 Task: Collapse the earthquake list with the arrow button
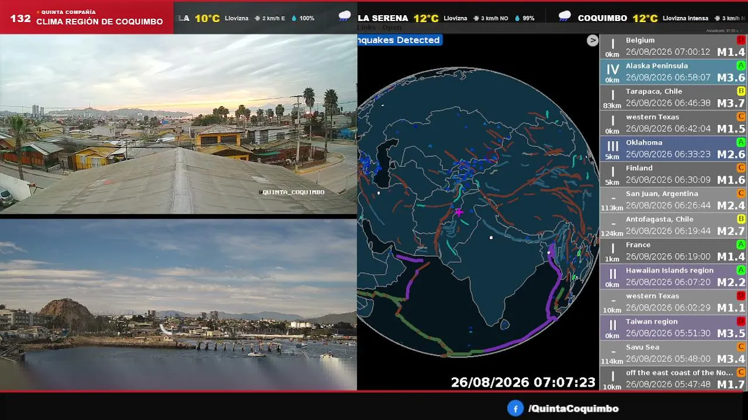(x=593, y=40)
